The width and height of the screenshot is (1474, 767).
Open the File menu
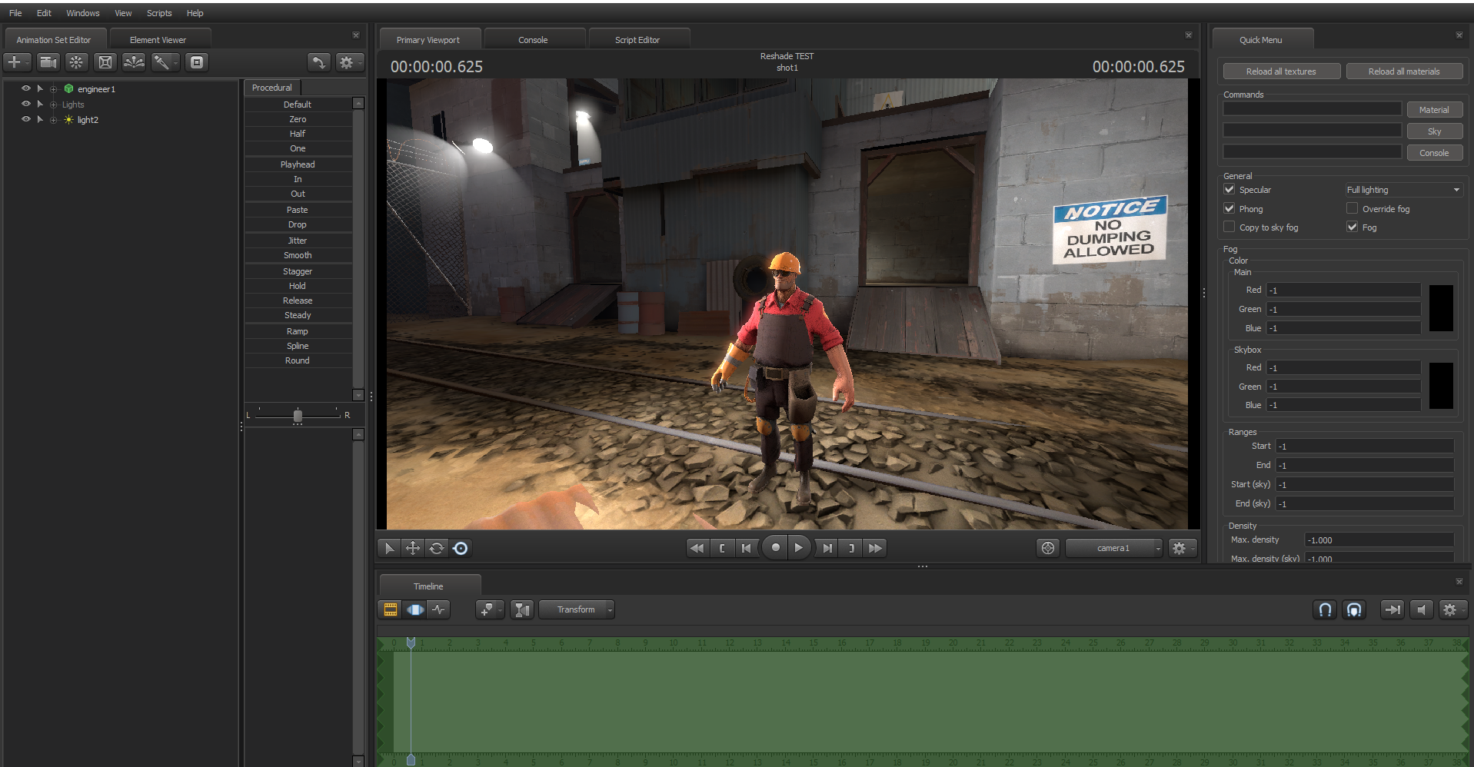(x=15, y=13)
